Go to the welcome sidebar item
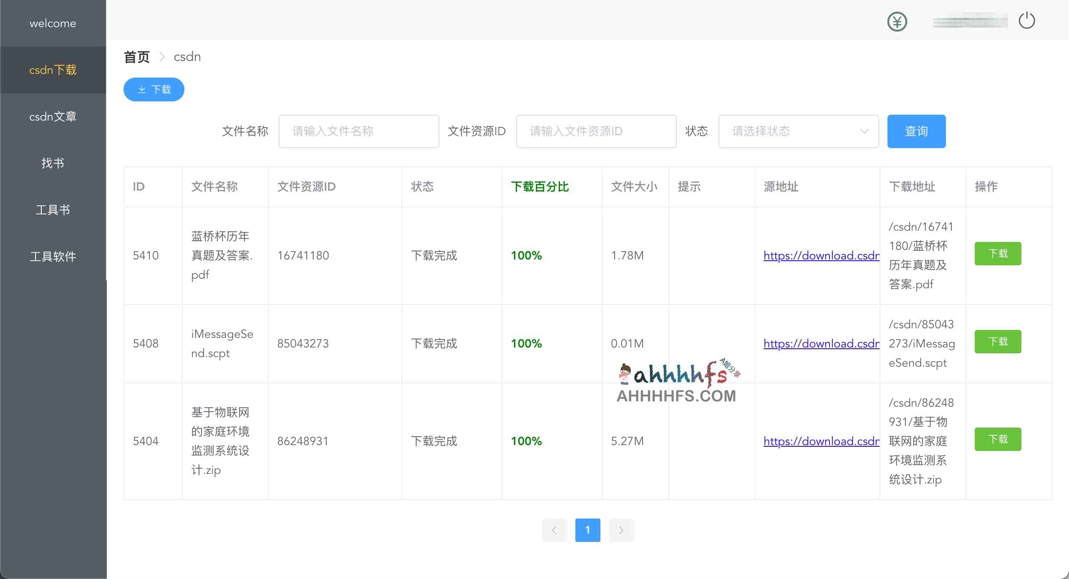 (53, 23)
